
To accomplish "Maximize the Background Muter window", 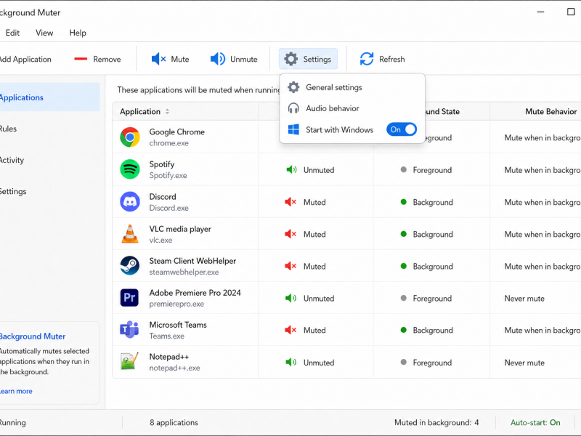I will [x=571, y=12].
